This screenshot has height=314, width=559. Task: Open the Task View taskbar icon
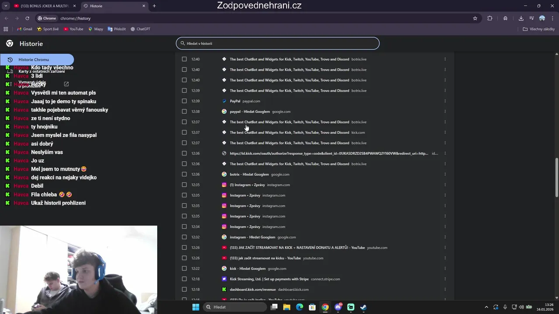coord(274,307)
